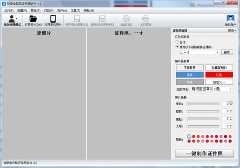Image resolution: width=240 pixels, height=168 pixels.
Task: Open the 精细抠图算法 algorithm dropdown
Action: (x=212, y=89)
